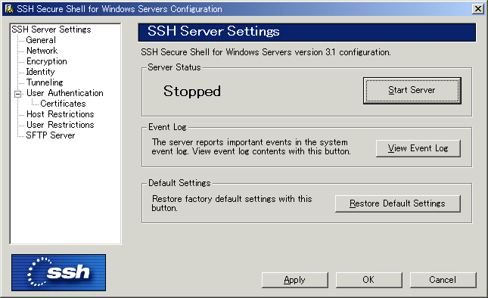This screenshot has width=488, height=298.
Task: Go to Tunneling settings
Action: (x=45, y=82)
